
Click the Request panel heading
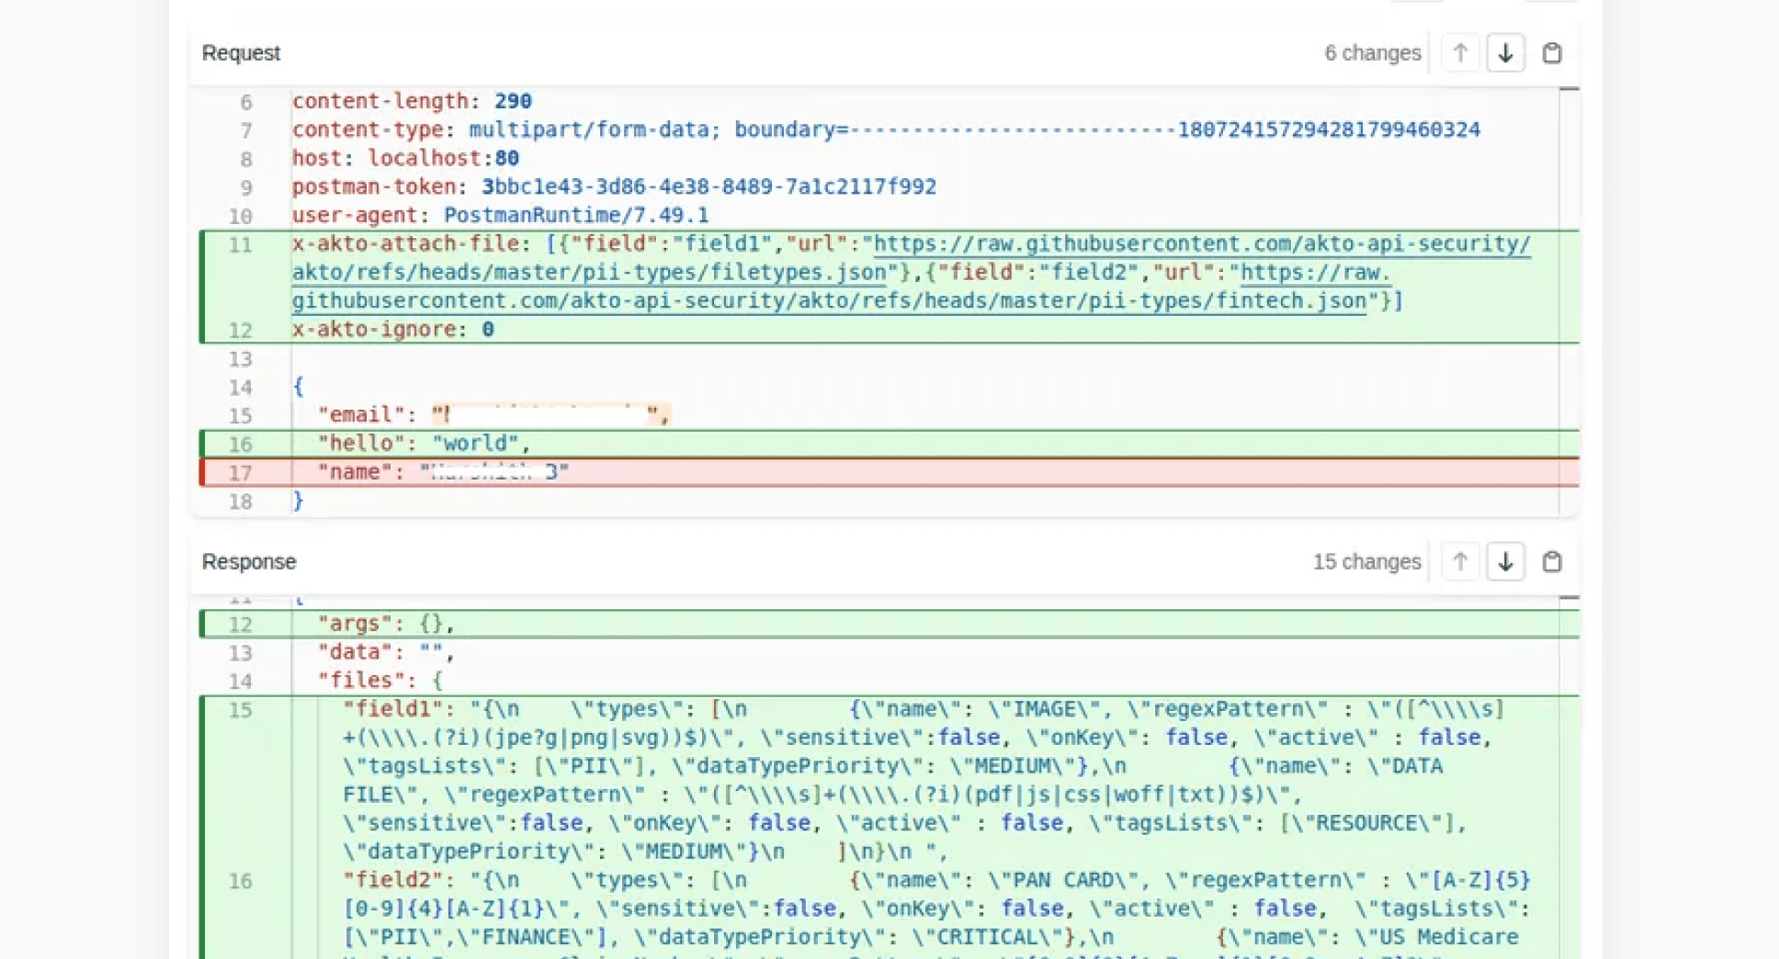coord(241,53)
